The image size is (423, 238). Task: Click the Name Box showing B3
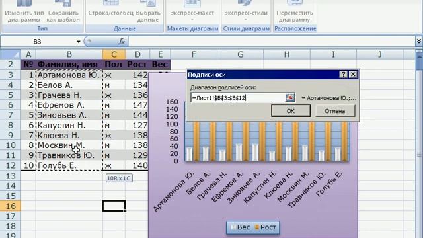tap(38, 42)
